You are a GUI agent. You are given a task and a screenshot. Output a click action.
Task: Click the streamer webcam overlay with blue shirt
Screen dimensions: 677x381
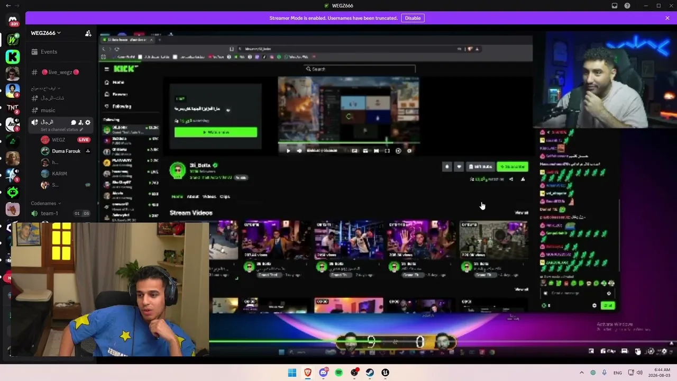(110, 289)
